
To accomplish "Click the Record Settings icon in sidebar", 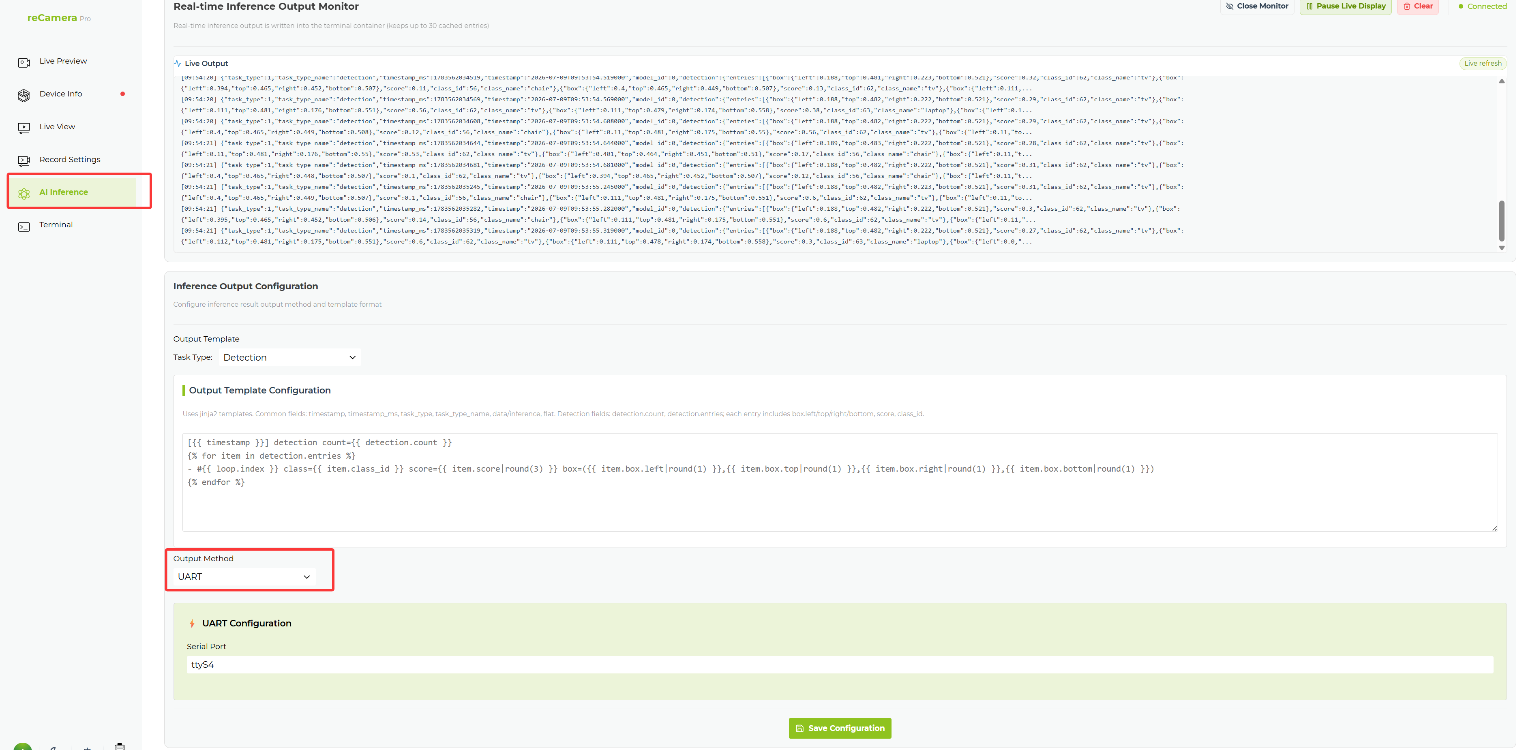I will click(x=24, y=160).
